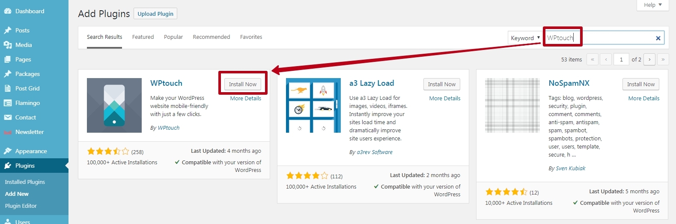Go to the previous results page
This screenshot has height=224, width=676.
606,59
